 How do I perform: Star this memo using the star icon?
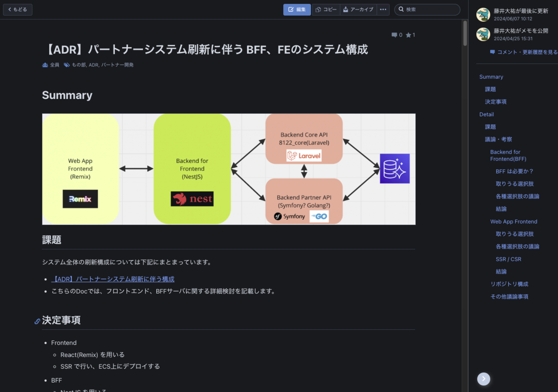(408, 35)
